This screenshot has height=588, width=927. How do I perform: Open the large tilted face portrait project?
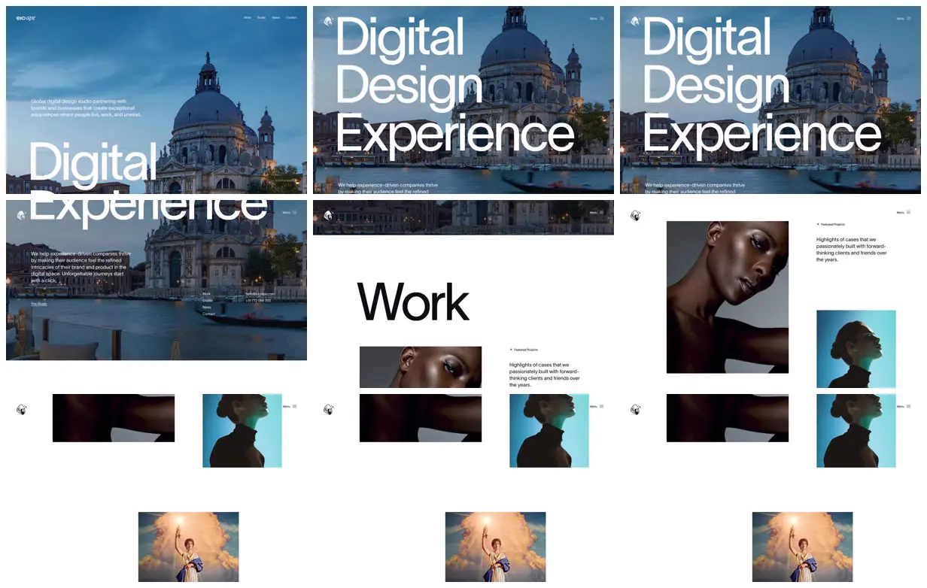click(728, 297)
